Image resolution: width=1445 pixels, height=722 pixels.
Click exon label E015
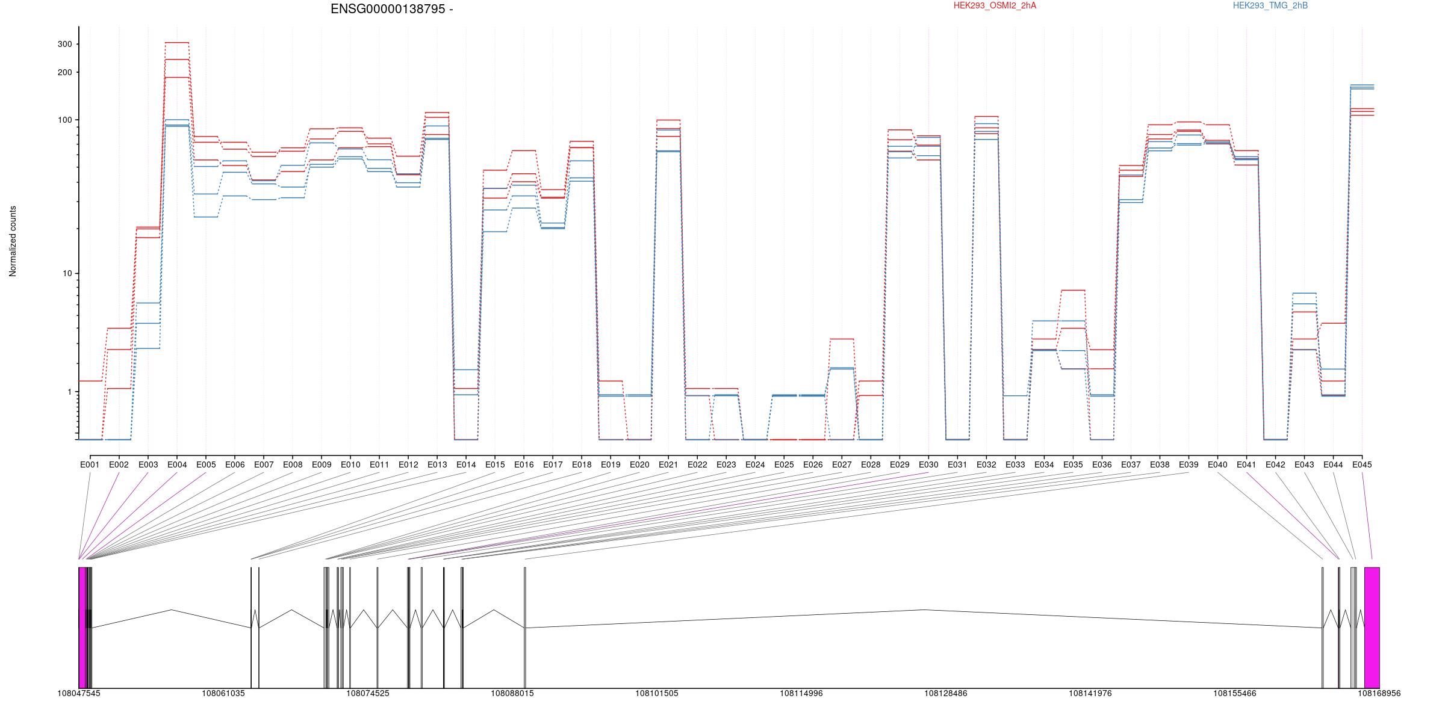pos(495,464)
